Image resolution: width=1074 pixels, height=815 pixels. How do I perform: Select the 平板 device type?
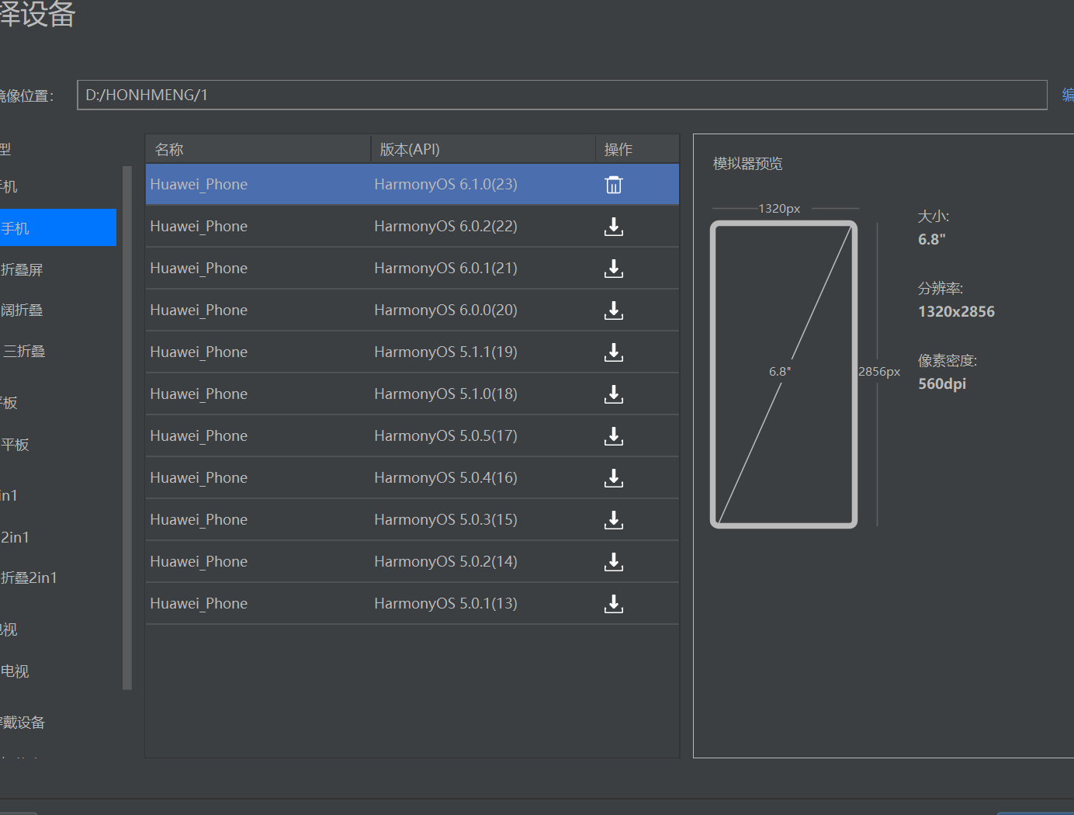click(15, 444)
